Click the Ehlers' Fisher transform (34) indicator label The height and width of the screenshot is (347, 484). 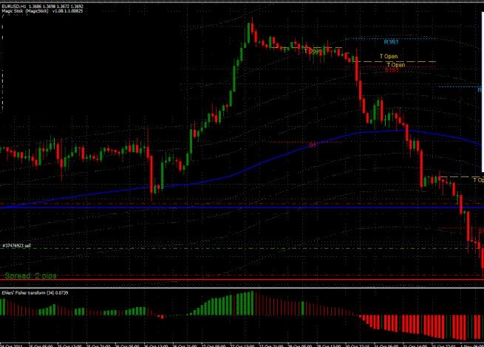pos(35,292)
